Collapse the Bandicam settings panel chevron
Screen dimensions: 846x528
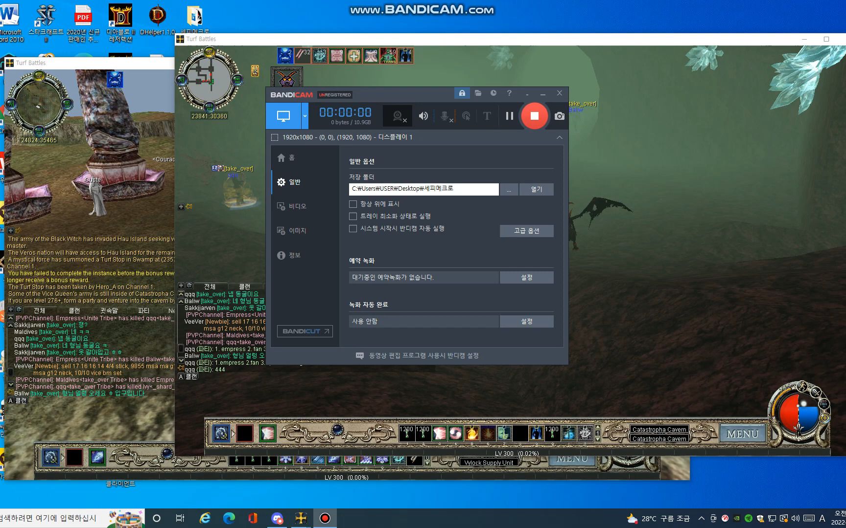click(560, 137)
